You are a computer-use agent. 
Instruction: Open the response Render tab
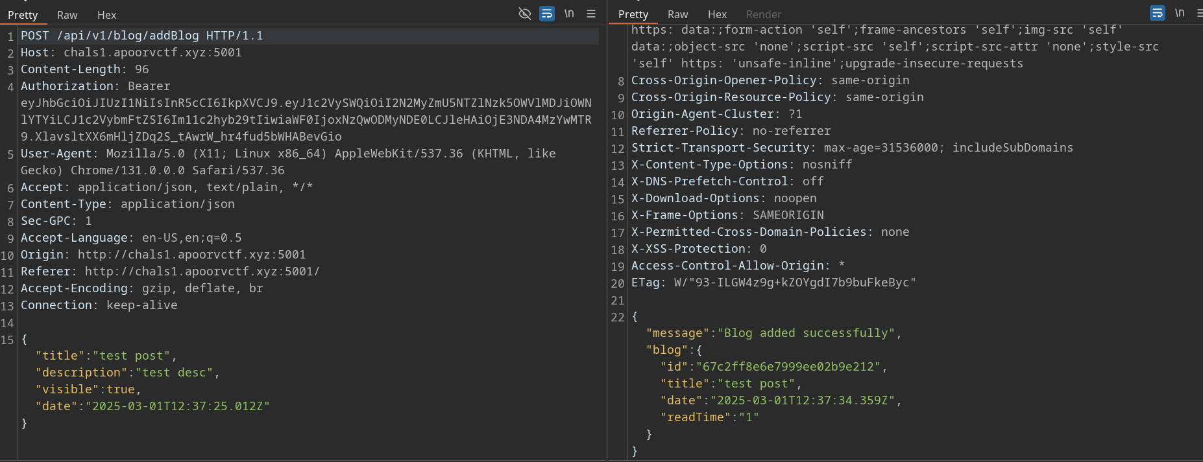(763, 14)
